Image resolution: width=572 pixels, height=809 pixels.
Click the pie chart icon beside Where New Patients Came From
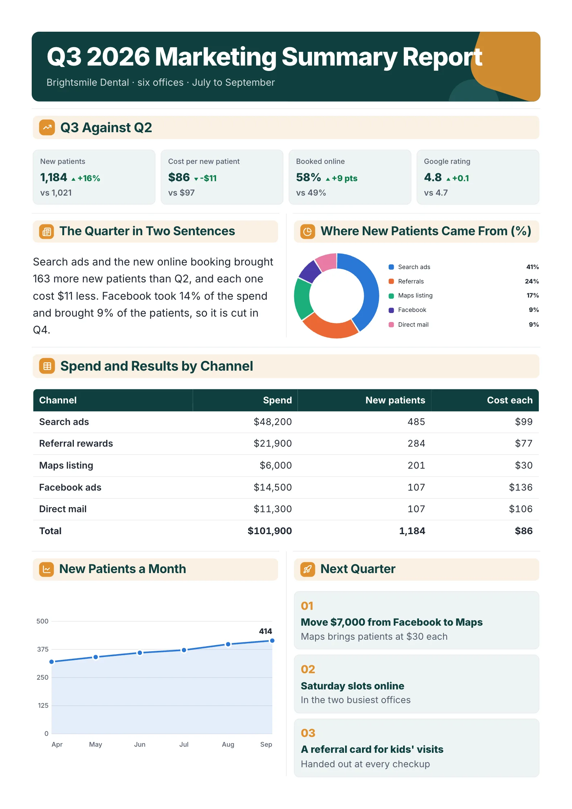pos(308,232)
